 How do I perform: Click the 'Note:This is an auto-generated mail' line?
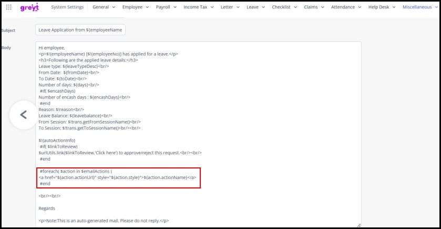pos(104,221)
